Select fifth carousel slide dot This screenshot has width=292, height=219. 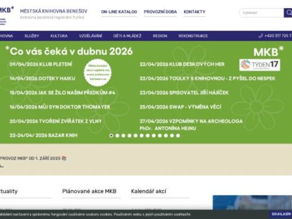pyautogui.click(x=135, y=135)
